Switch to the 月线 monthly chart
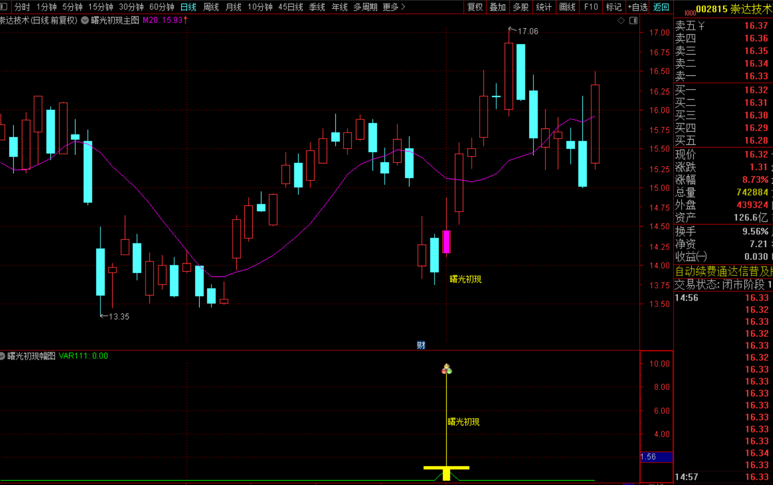 233,7
